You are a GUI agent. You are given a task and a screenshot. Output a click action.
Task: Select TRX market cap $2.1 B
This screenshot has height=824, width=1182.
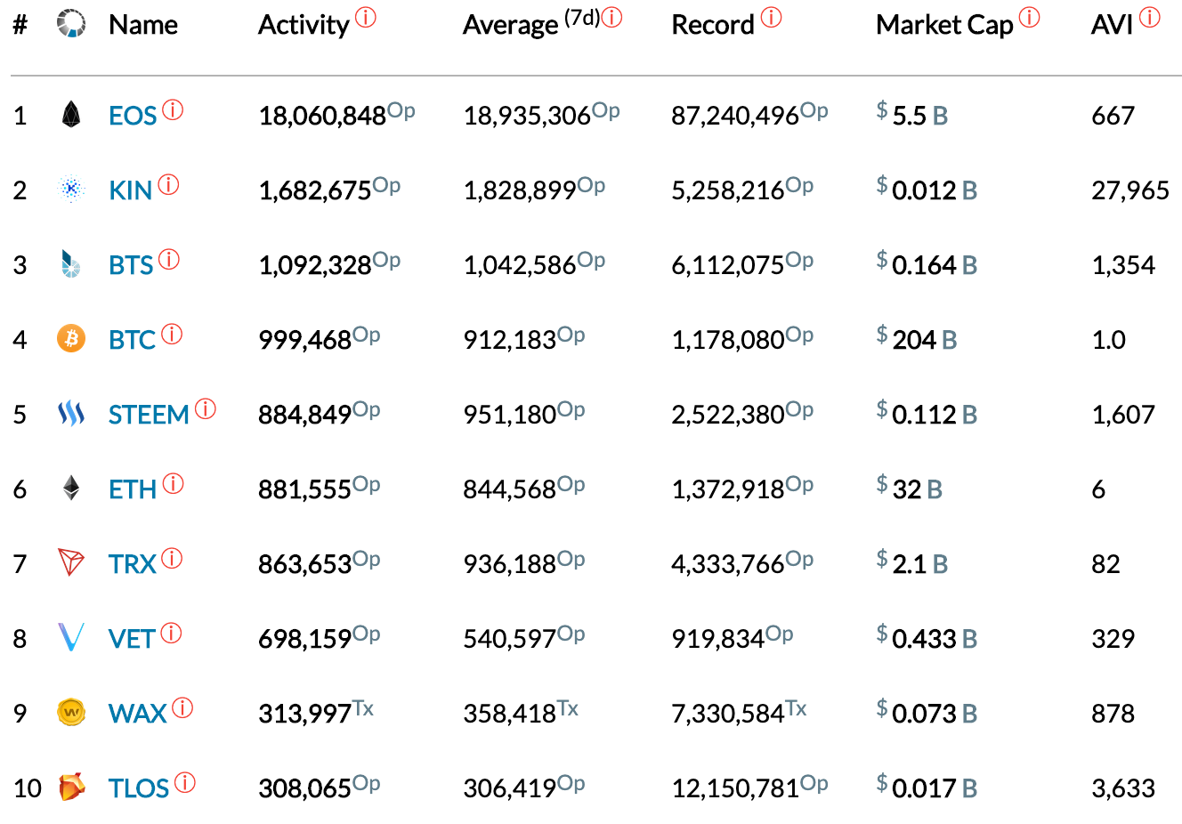[x=912, y=562]
